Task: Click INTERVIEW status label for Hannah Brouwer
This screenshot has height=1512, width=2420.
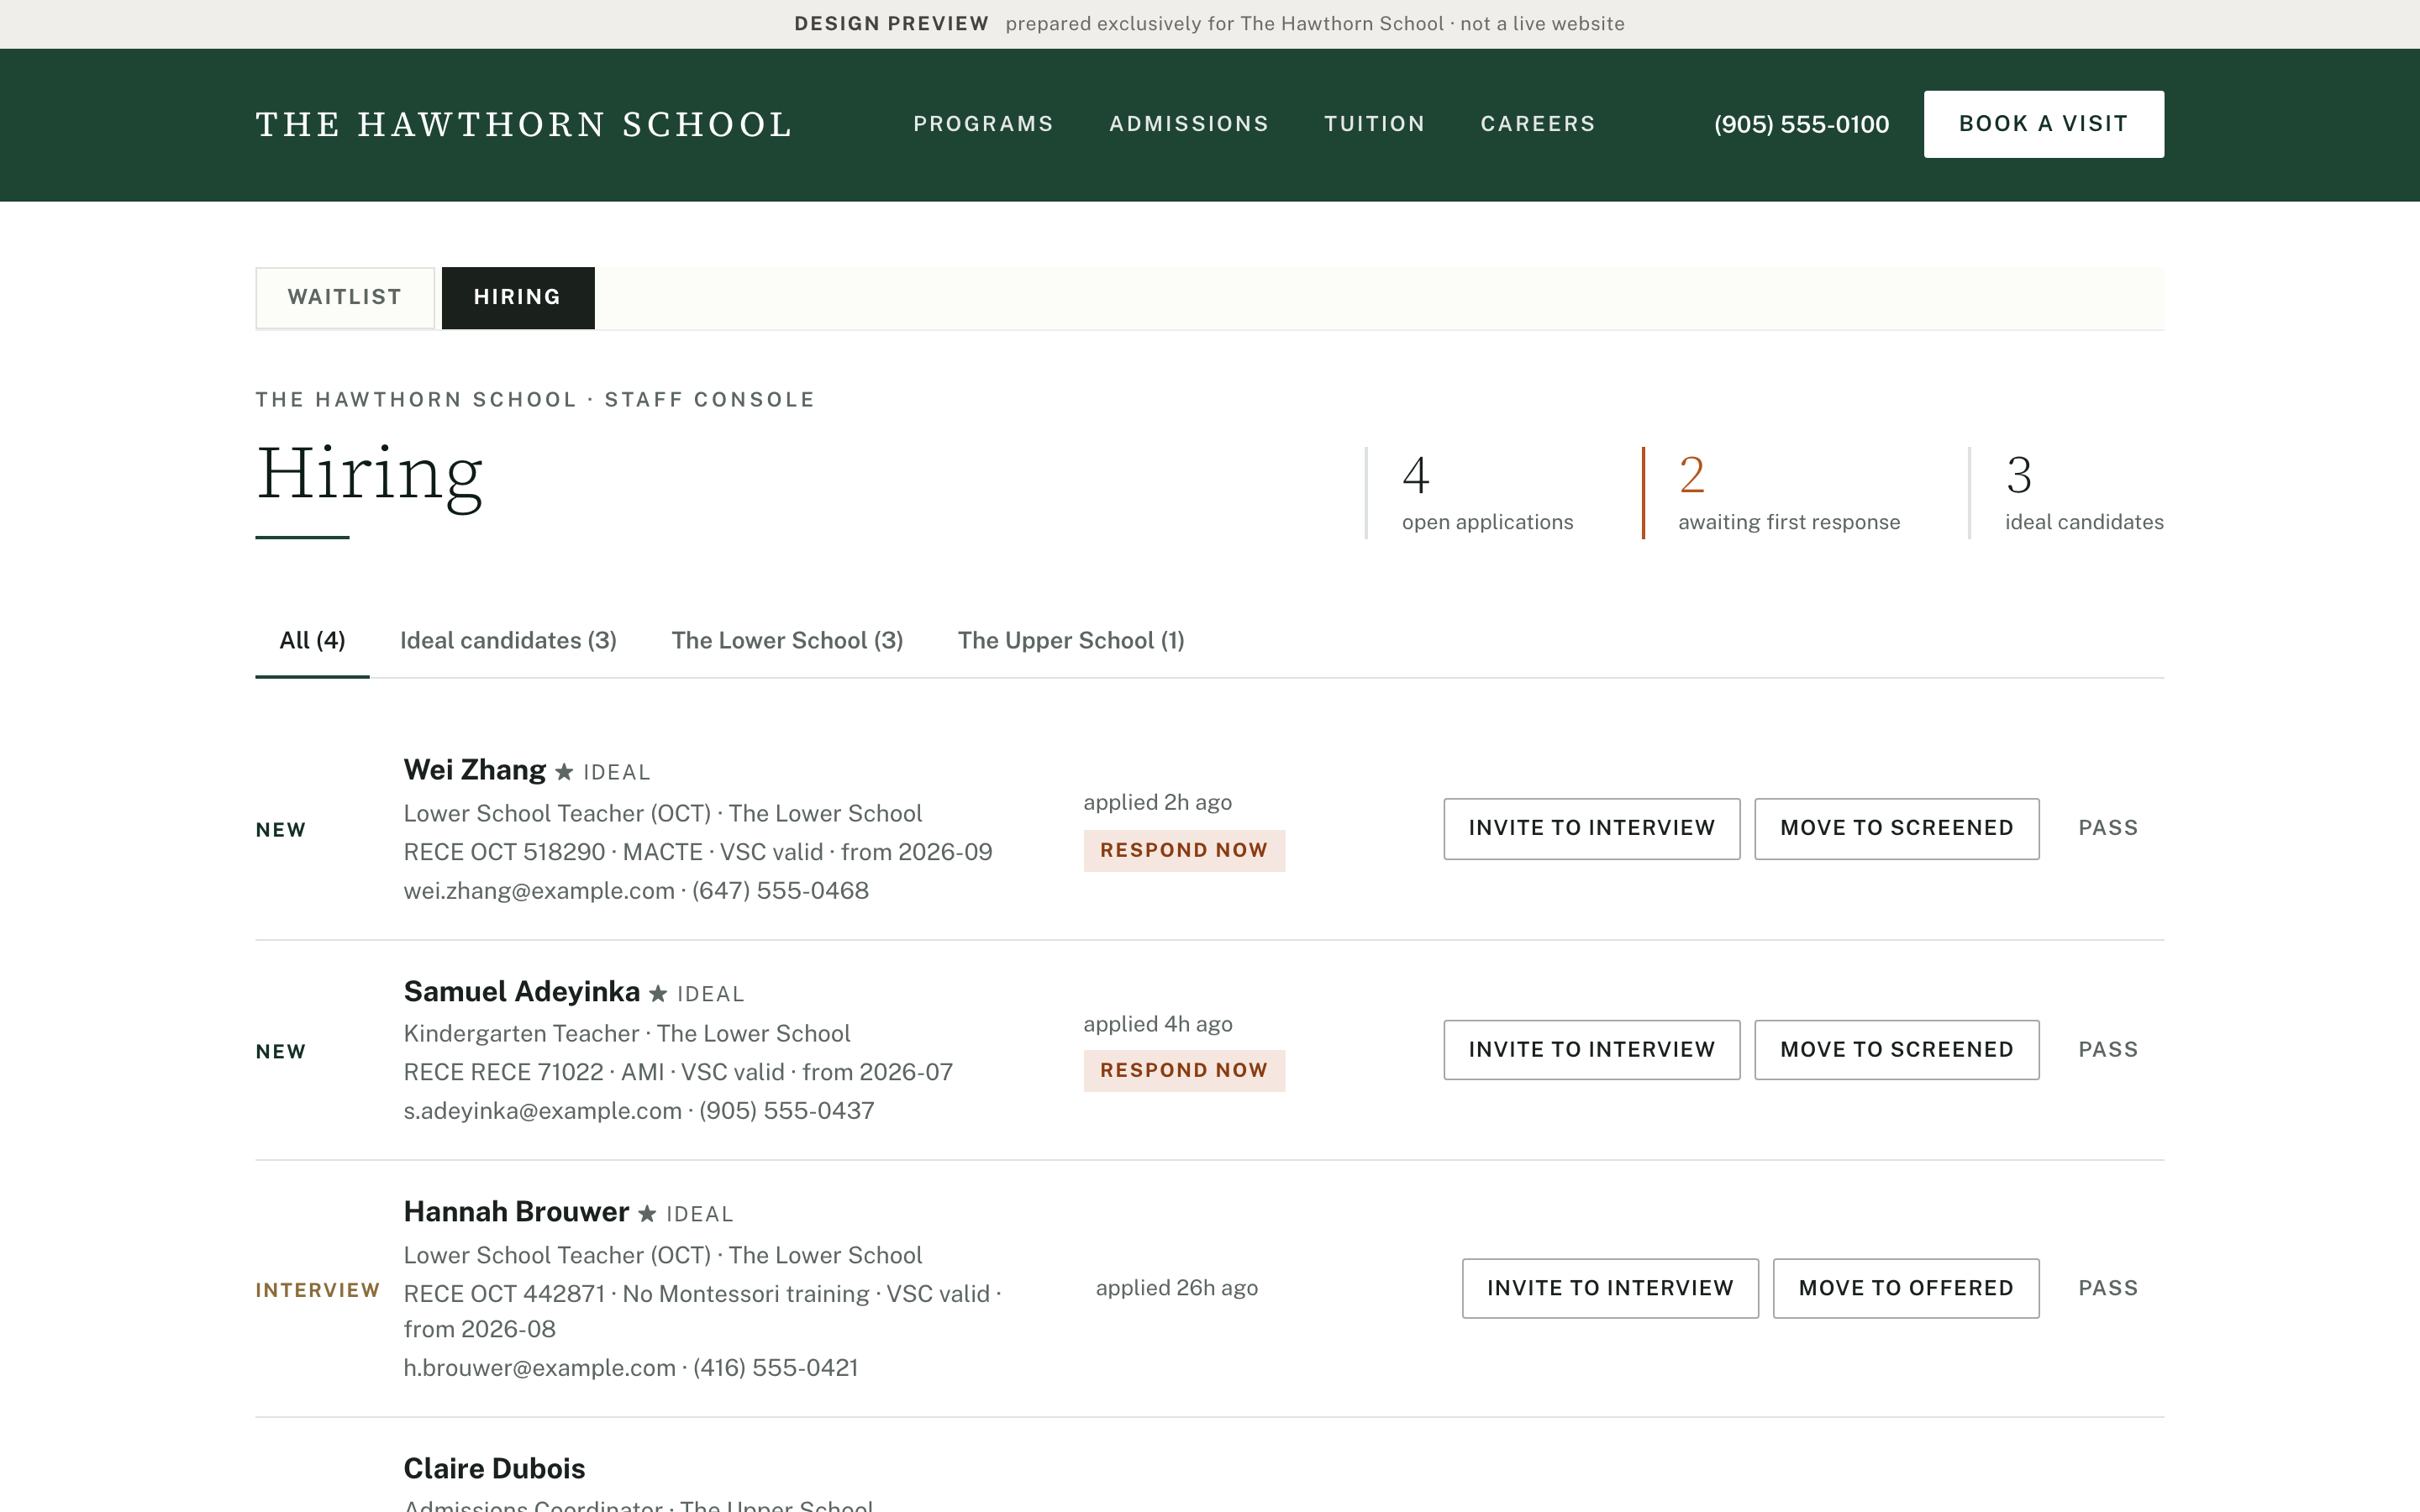Action: [318, 1290]
